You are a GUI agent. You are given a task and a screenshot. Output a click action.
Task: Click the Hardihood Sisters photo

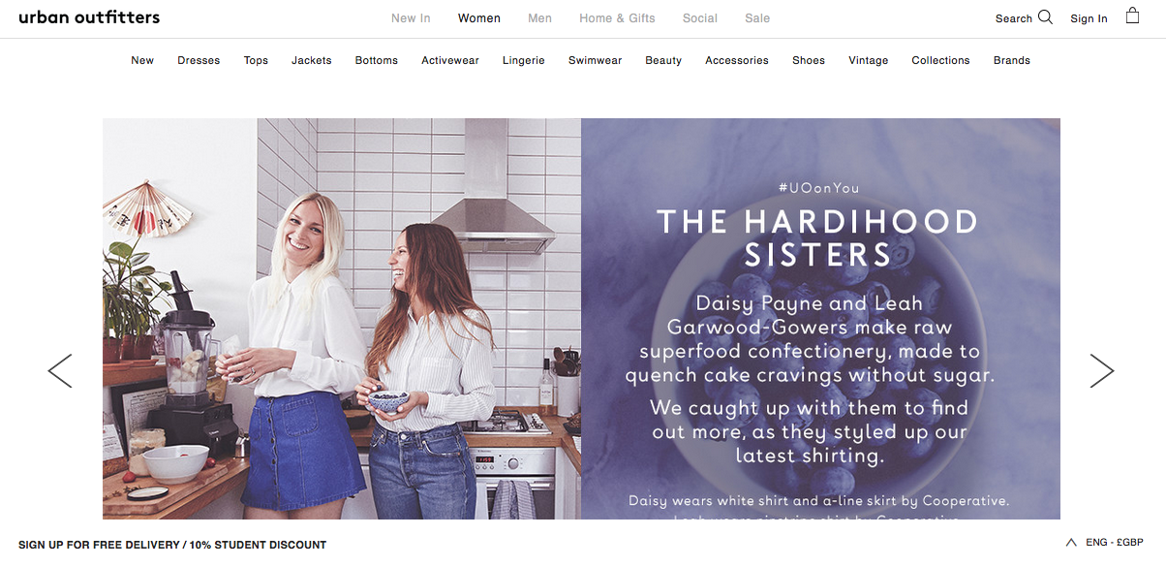(342, 319)
